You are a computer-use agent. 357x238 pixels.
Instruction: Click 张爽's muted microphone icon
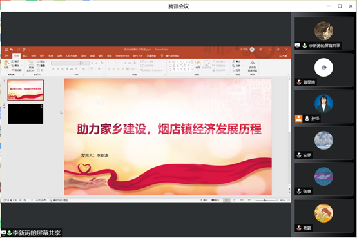pyautogui.click(x=299, y=192)
